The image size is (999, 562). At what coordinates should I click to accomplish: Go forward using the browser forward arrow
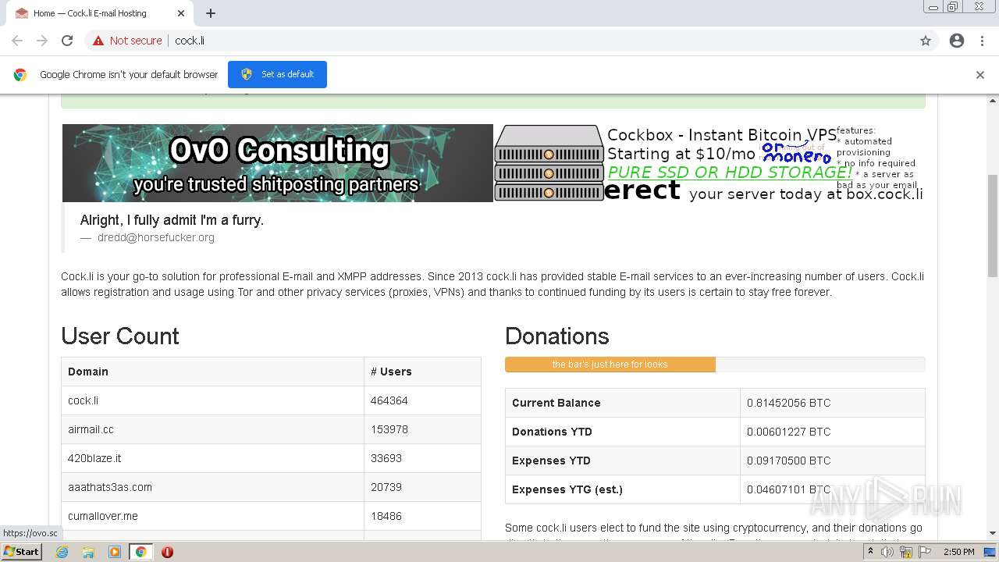pos(42,41)
